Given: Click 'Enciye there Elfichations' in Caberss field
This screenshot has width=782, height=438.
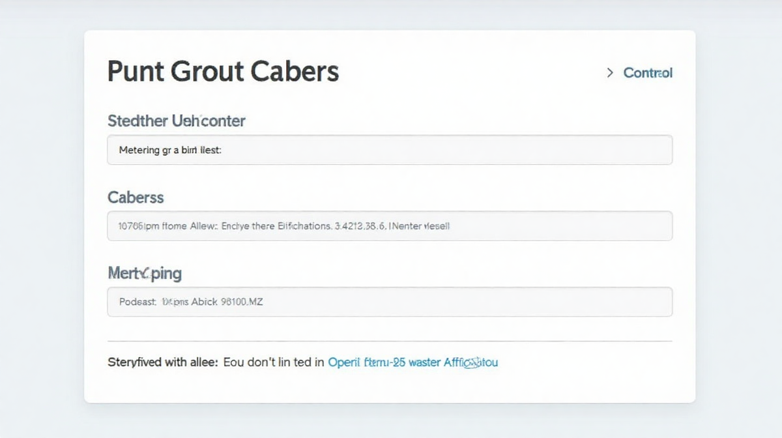Looking at the screenshot, I should [x=276, y=226].
